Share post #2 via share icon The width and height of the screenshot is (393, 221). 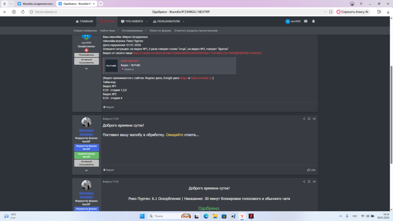point(304,119)
